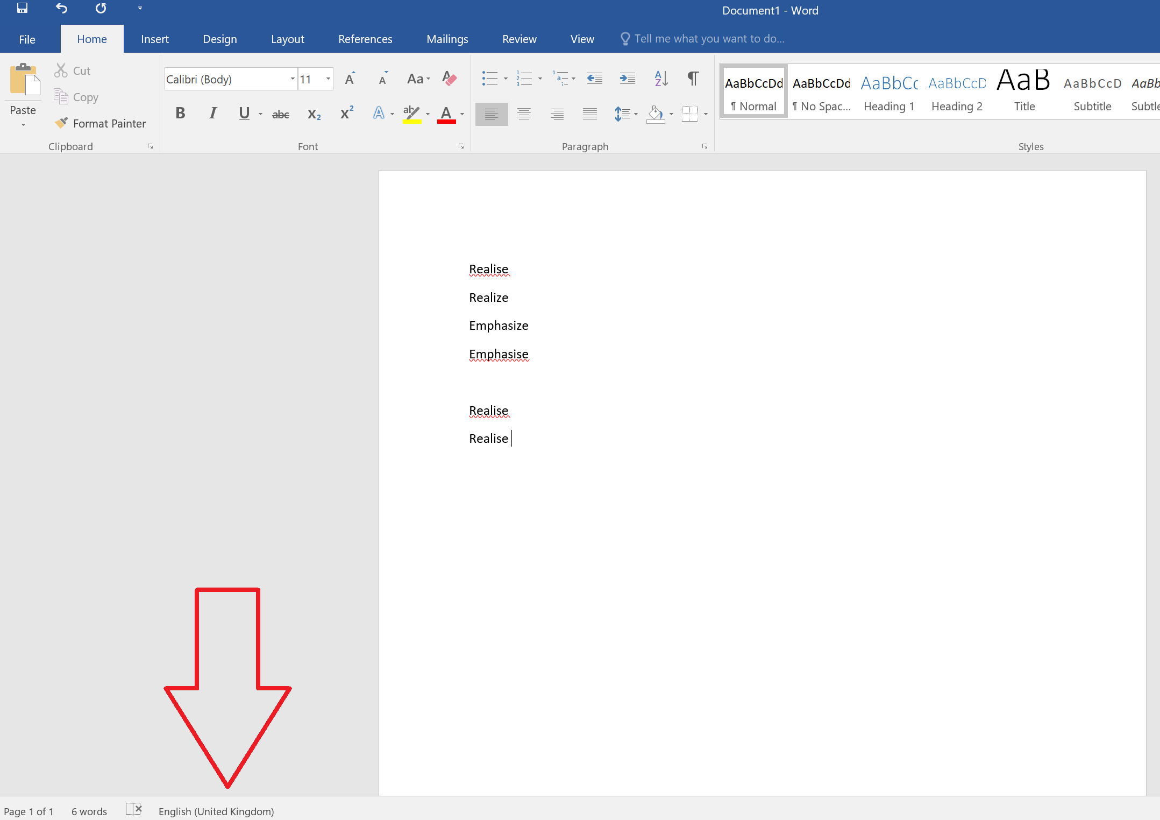This screenshot has height=820, width=1160.
Task: Open font color dropdown arrow
Action: click(462, 114)
